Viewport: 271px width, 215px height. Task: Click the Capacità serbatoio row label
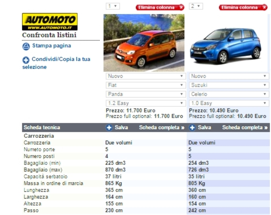click(46, 176)
